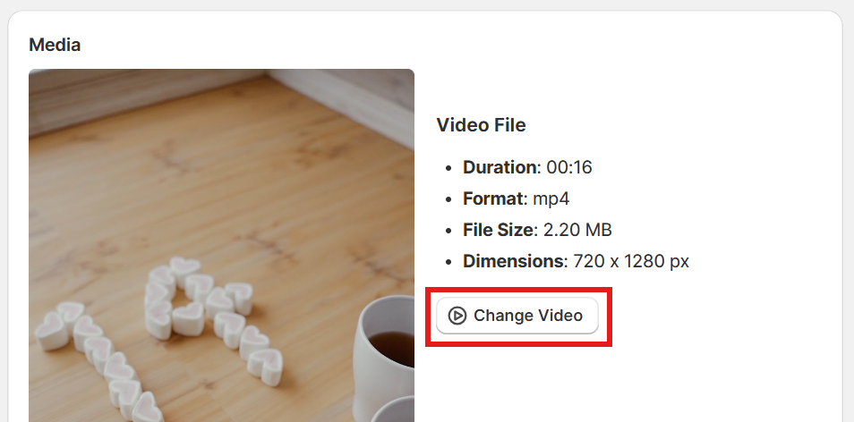This screenshot has width=854, height=422.
Task: Click the Media section heading
Action: [x=55, y=45]
